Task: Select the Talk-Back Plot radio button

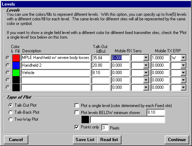Action: (x=11, y=112)
